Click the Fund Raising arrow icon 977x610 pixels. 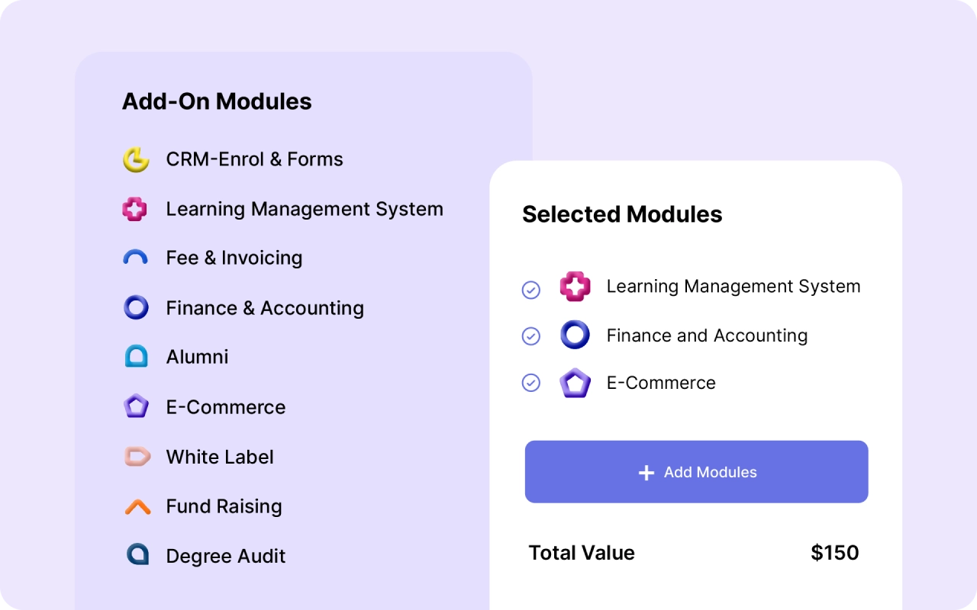pos(136,506)
